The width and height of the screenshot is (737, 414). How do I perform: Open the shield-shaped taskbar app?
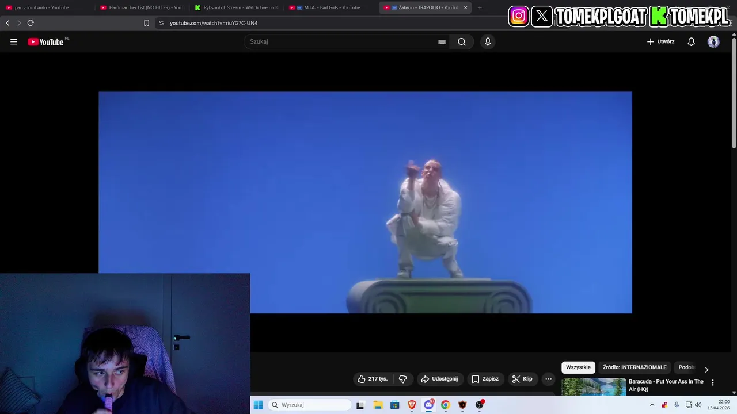coord(462,405)
